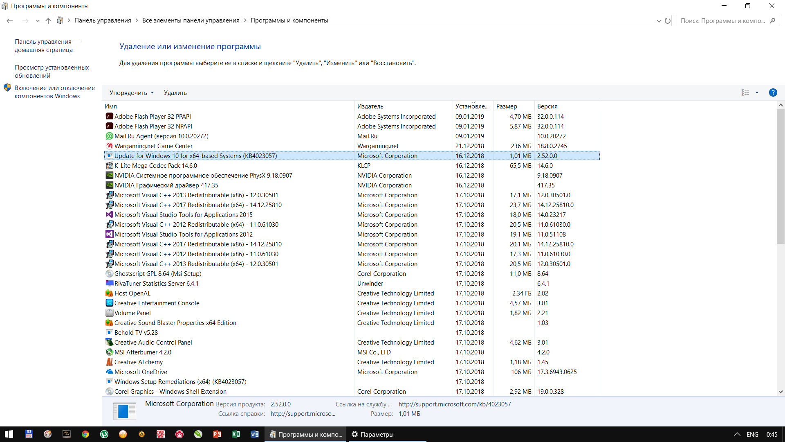
Task: Click the scroll down arrow of list
Action: pos(781,392)
